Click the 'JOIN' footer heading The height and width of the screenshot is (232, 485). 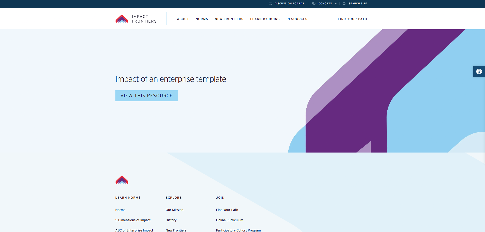[220, 198]
